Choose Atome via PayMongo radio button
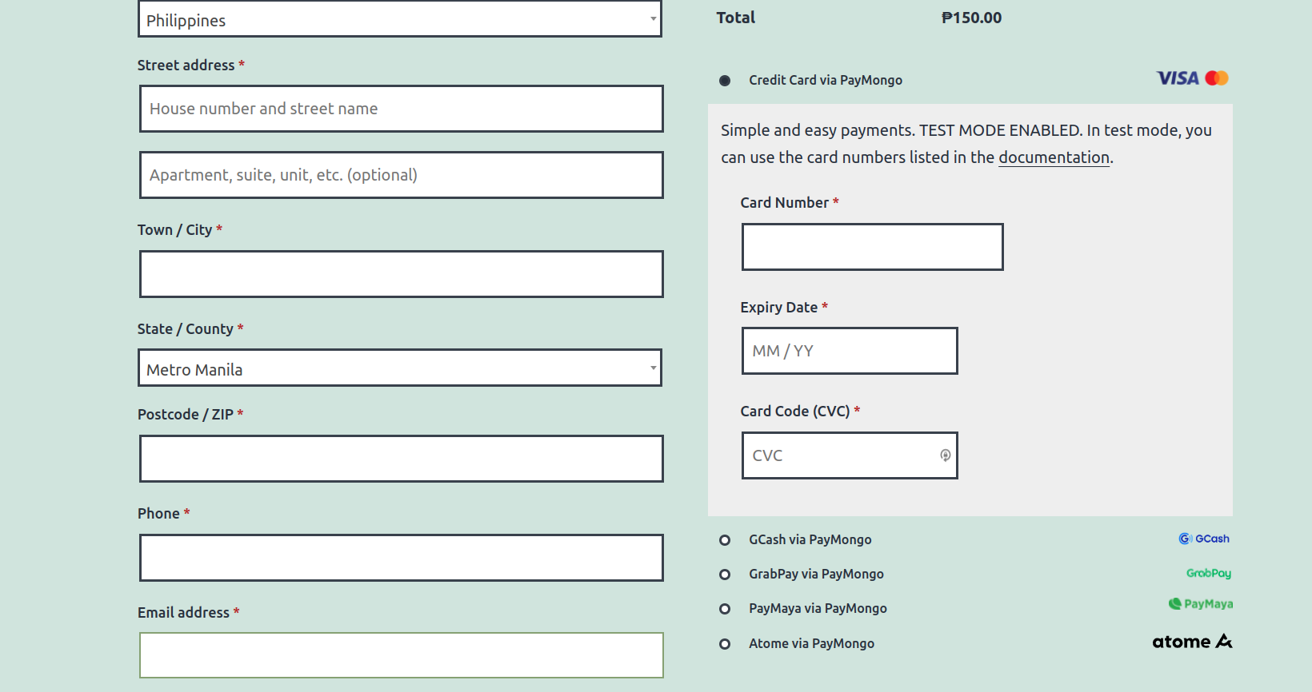 (725, 644)
